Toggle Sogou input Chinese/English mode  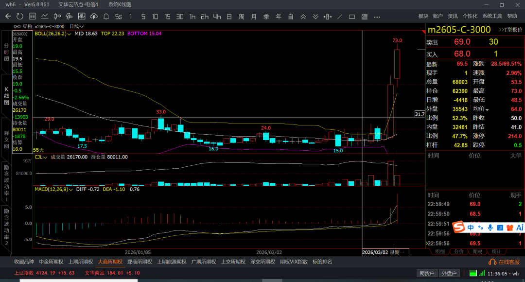[x=471, y=228]
